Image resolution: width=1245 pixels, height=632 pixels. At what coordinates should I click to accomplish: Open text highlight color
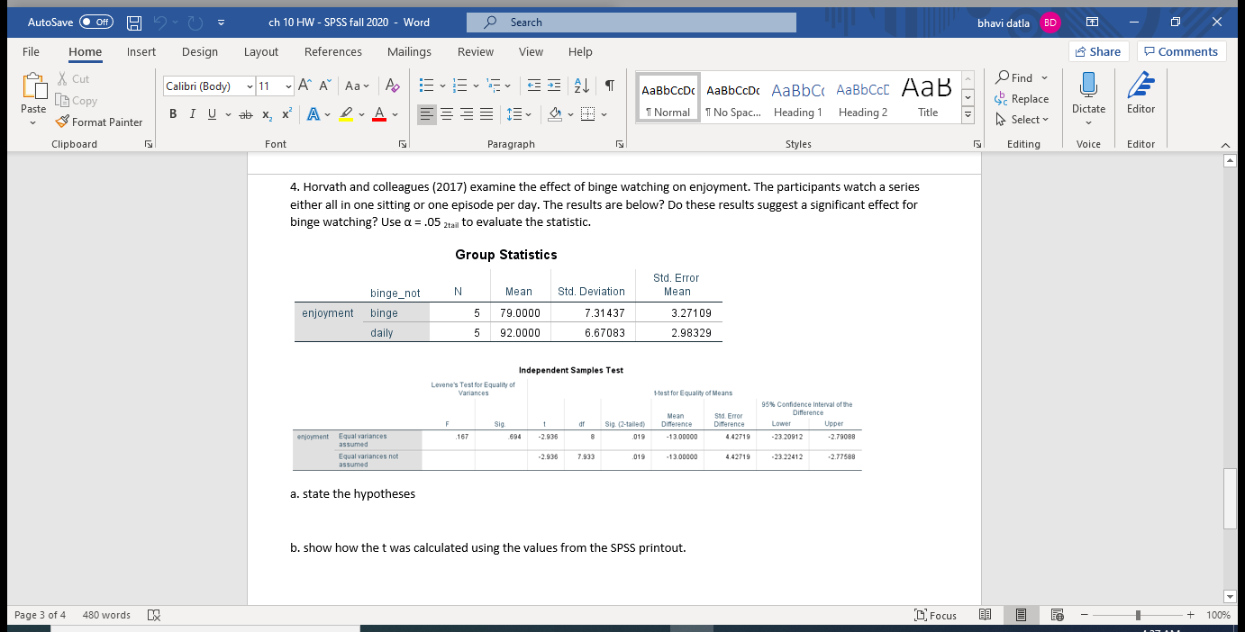point(348,114)
